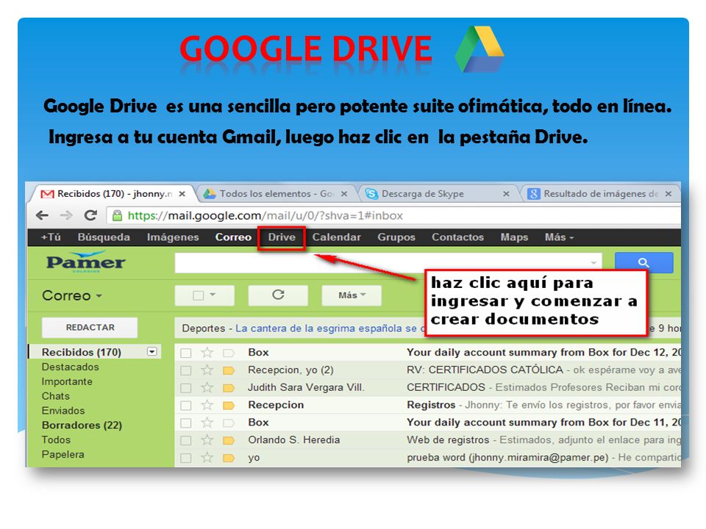Open the Enviados folder
The image size is (706, 529).
[63, 411]
